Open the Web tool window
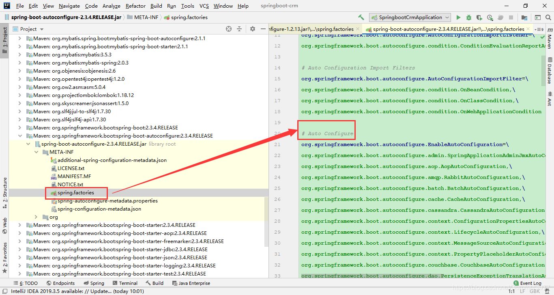554x295 pixels. tap(4, 225)
